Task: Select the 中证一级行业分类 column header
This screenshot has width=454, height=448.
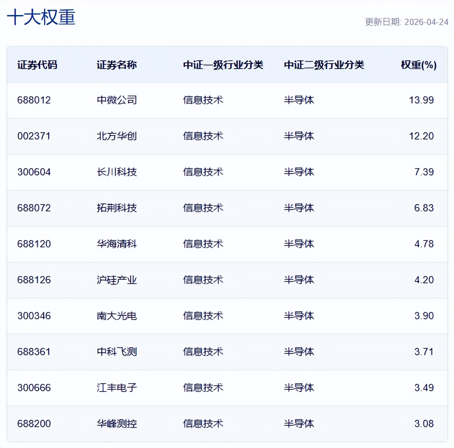Action: pos(223,65)
